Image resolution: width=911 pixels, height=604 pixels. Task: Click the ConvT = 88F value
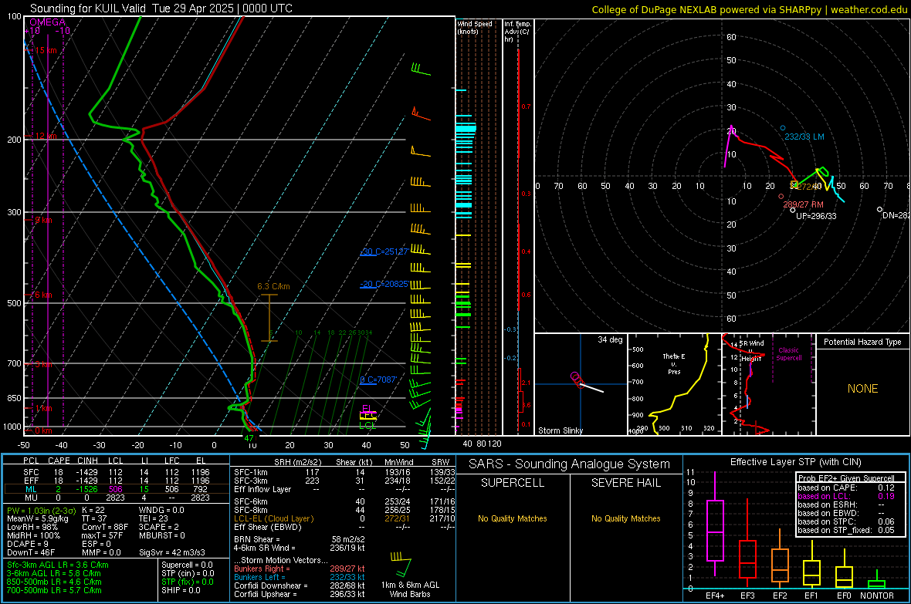click(105, 528)
